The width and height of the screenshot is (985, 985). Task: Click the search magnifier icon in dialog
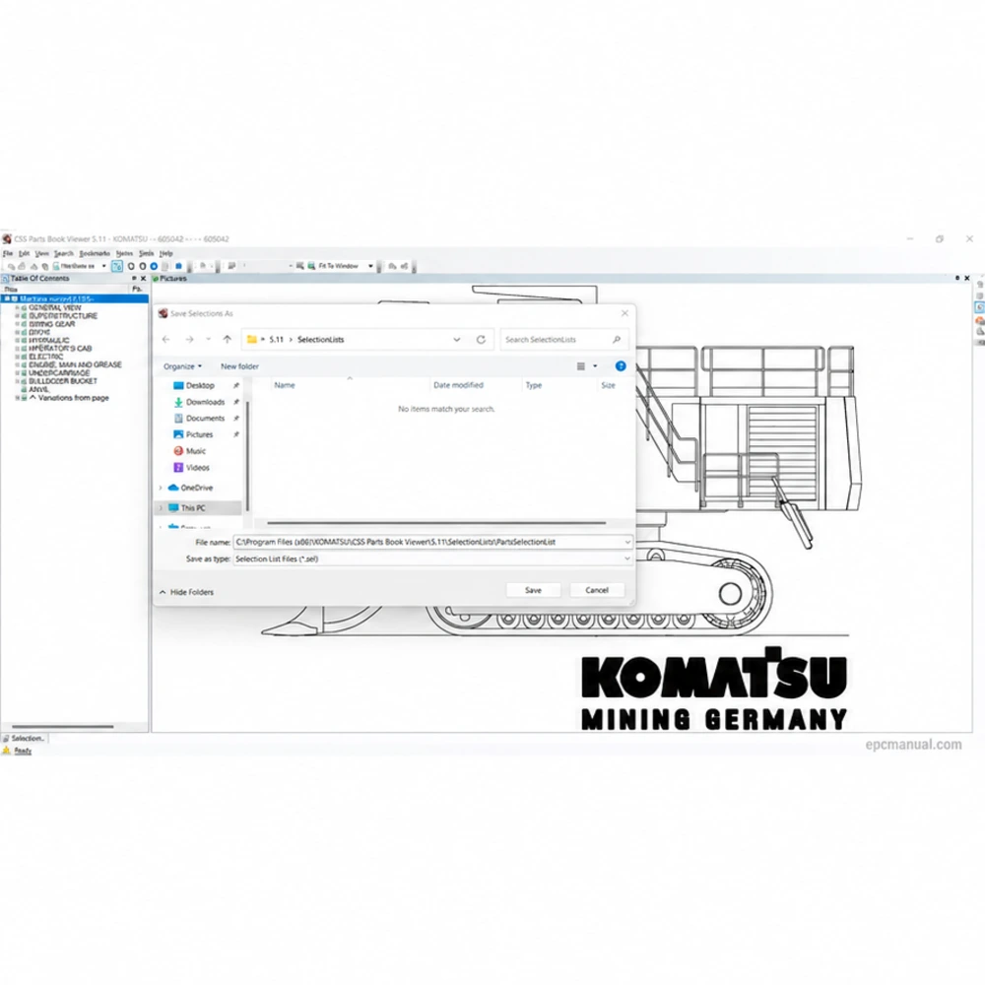tap(617, 339)
